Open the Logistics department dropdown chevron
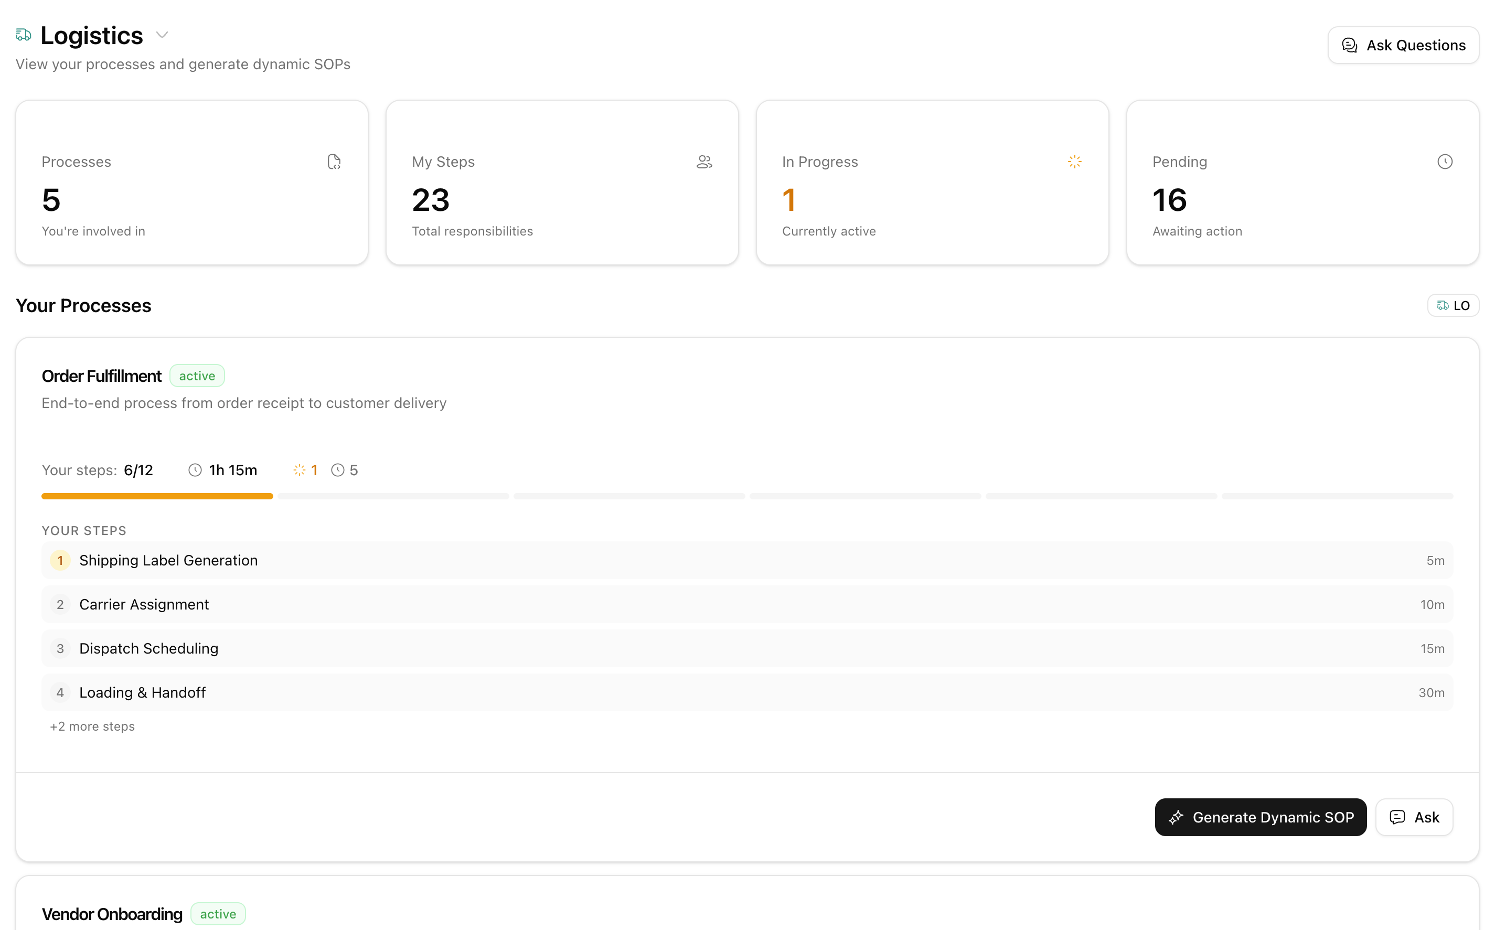The height and width of the screenshot is (930, 1495). (x=162, y=35)
